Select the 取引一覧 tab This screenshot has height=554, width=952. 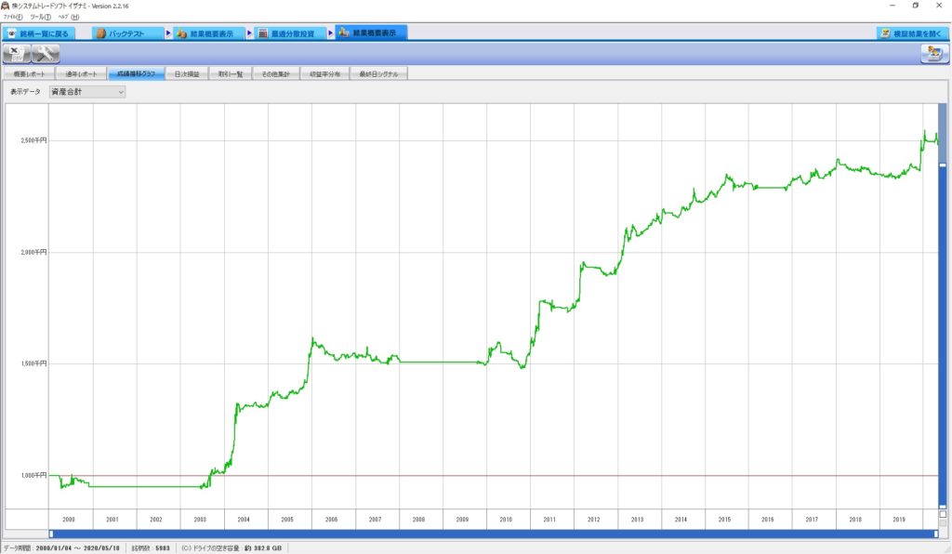click(230, 74)
